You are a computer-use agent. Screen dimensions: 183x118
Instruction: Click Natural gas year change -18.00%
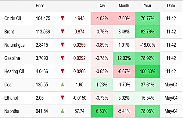(148, 45)
